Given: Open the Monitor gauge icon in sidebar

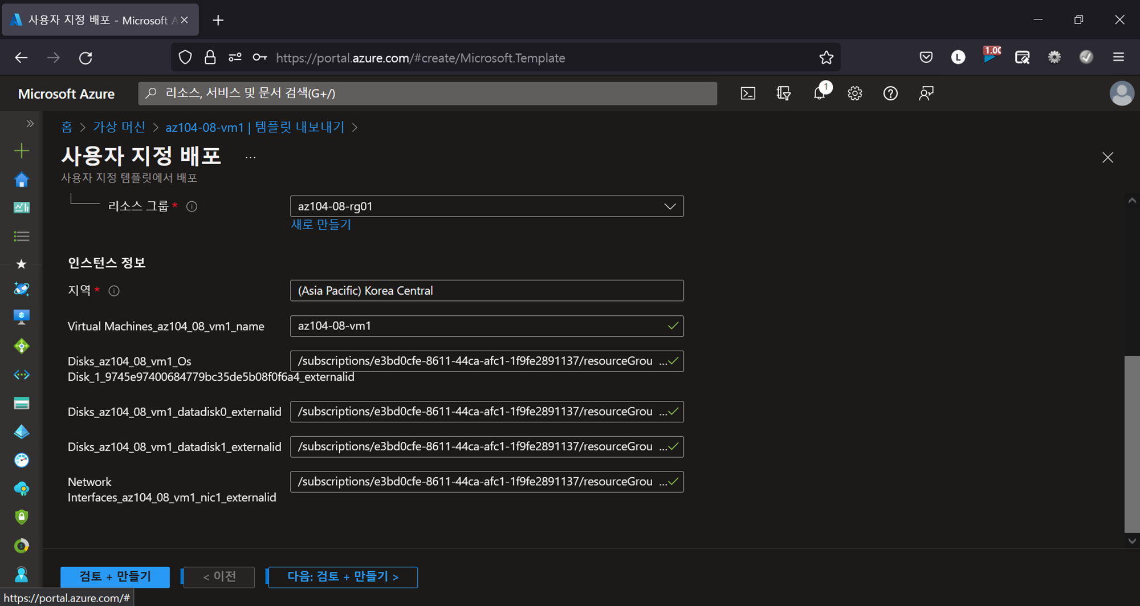Looking at the screenshot, I should click(22, 460).
